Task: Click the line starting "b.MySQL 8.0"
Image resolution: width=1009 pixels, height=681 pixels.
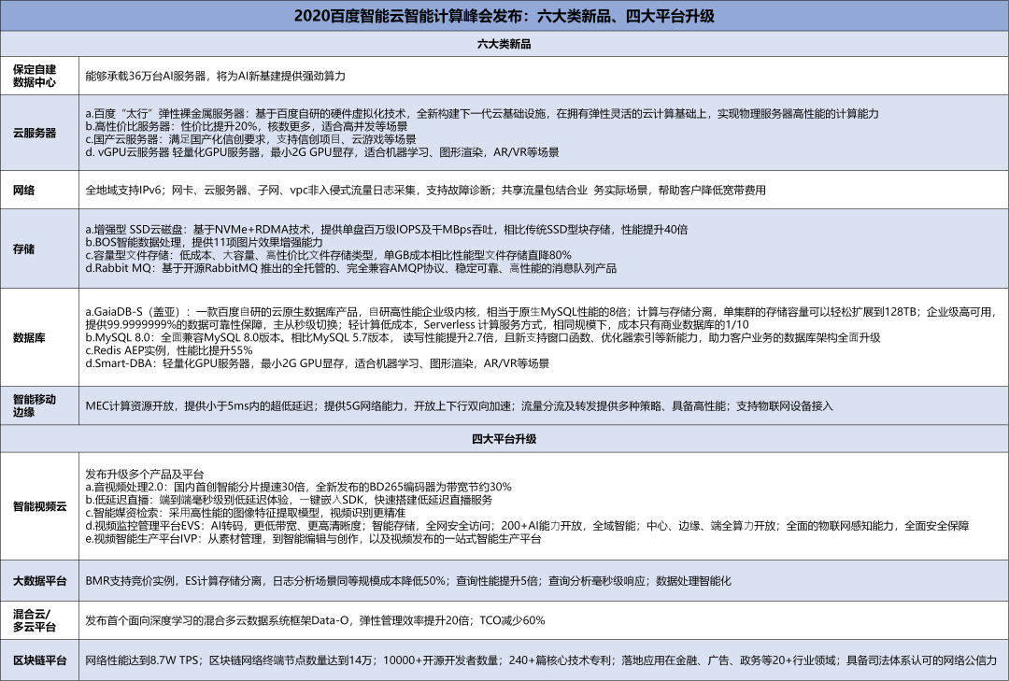Action: [x=483, y=337]
